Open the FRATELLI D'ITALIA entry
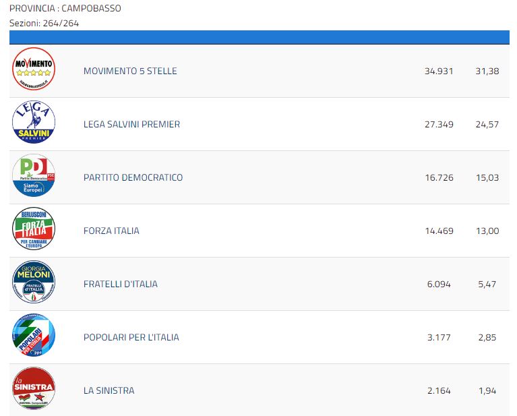Screen dimensions: 517x416 [121, 284]
